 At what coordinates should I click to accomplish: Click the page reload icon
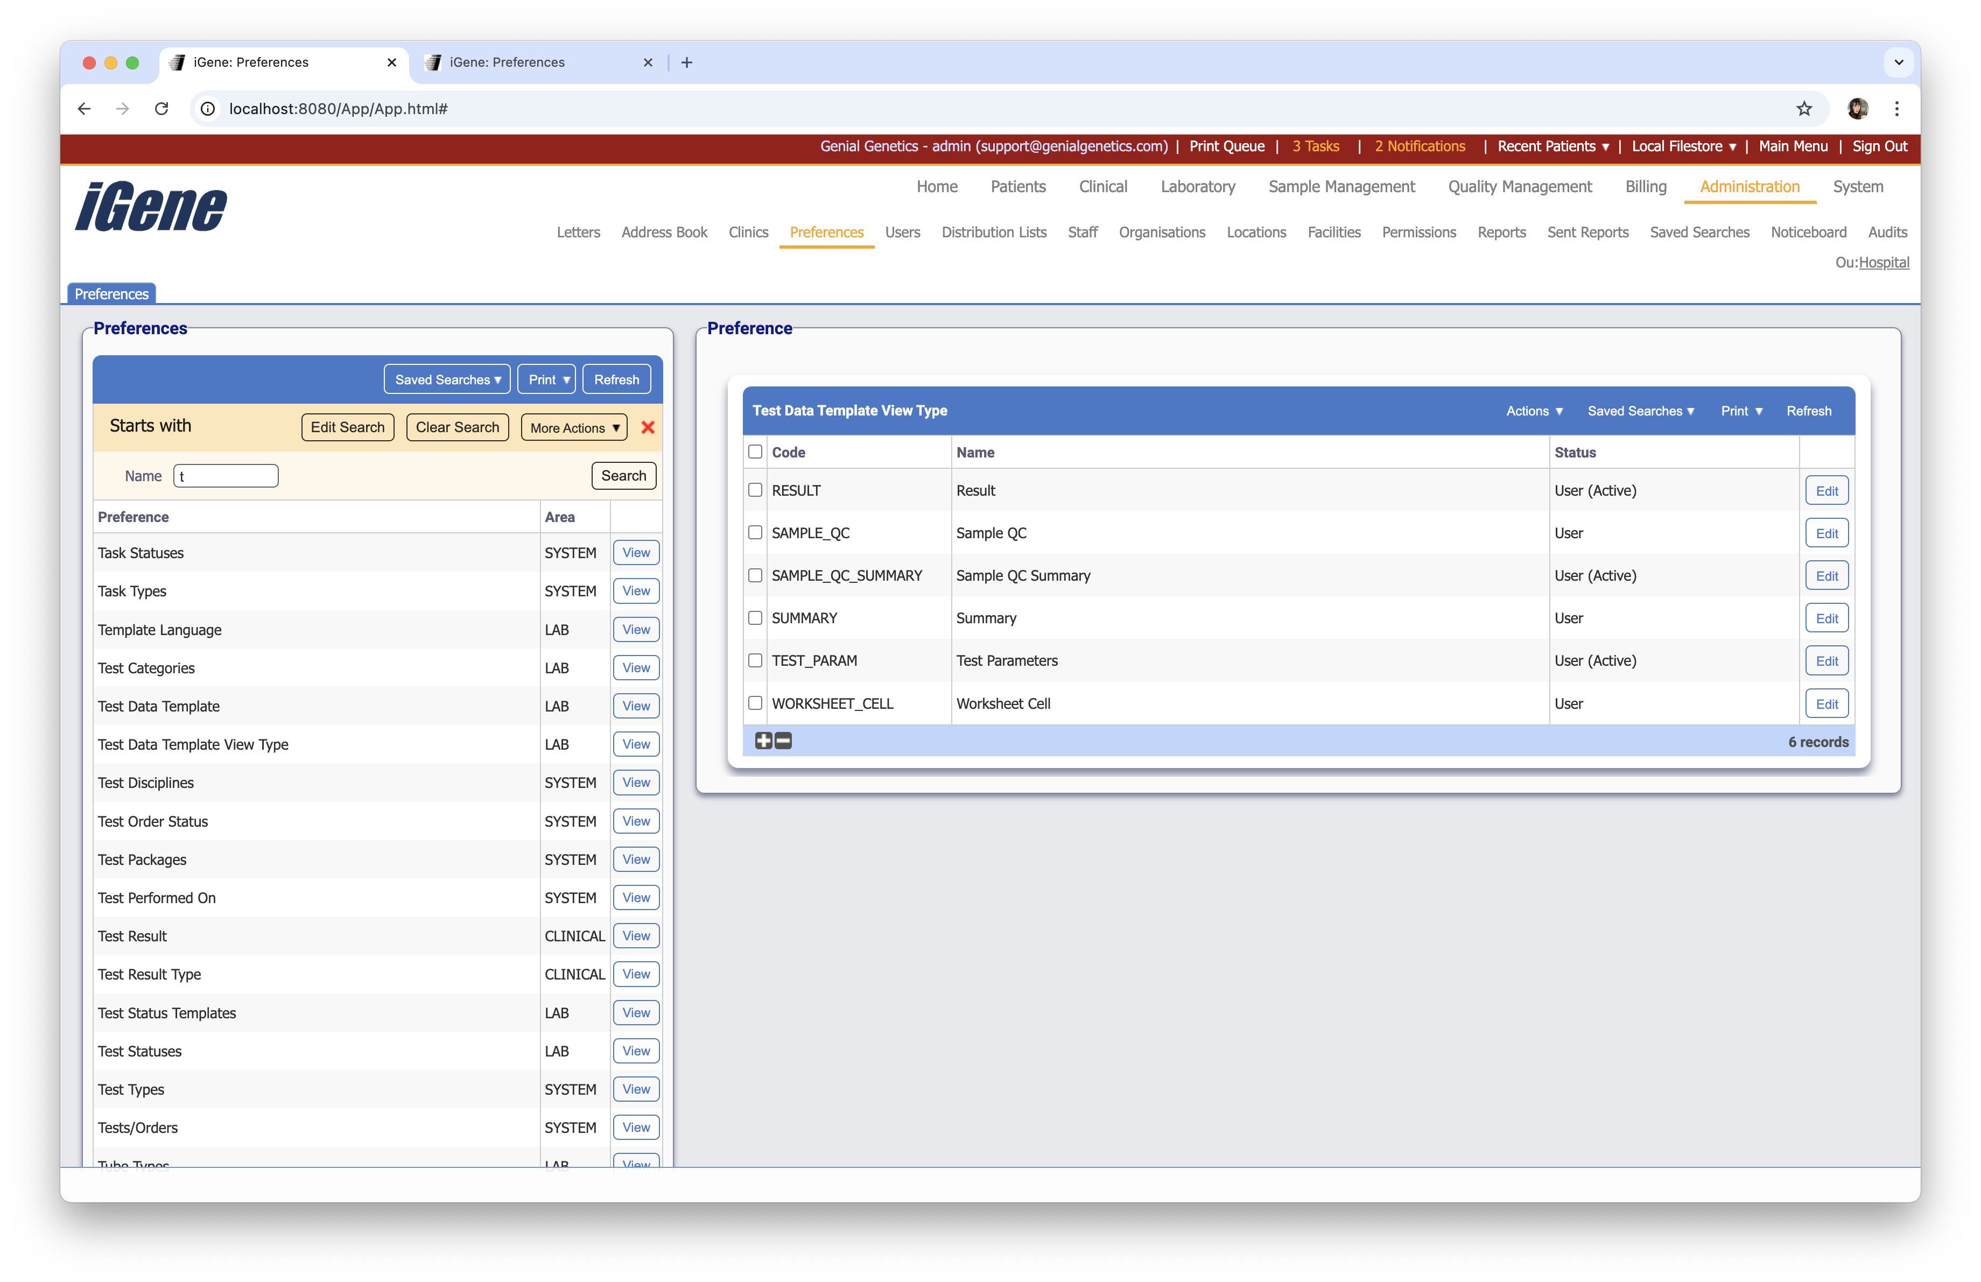coord(161,108)
